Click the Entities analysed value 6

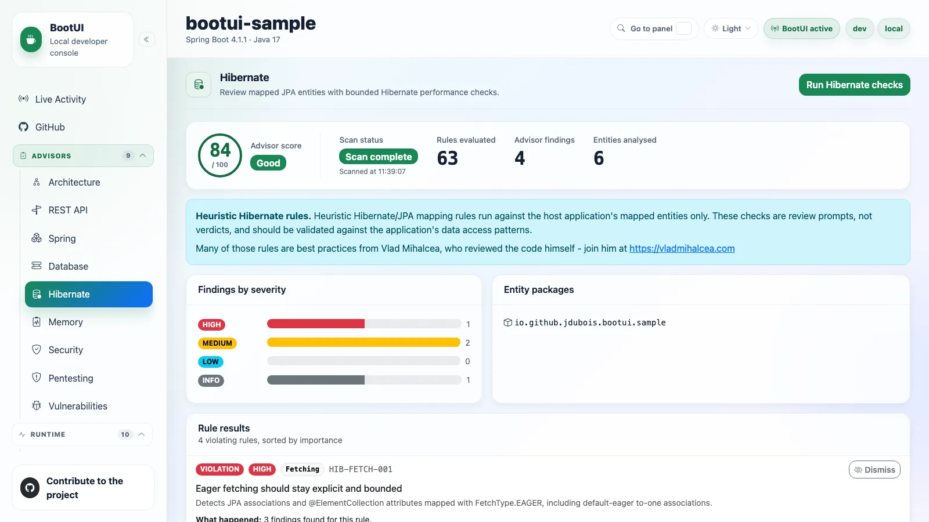coord(599,158)
